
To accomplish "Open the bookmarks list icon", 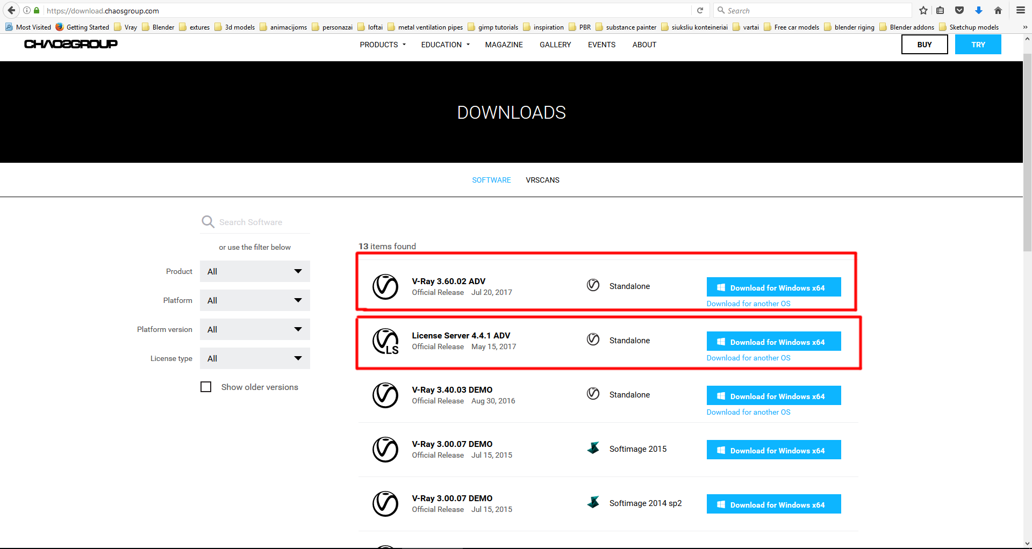I will tap(940, 10).
